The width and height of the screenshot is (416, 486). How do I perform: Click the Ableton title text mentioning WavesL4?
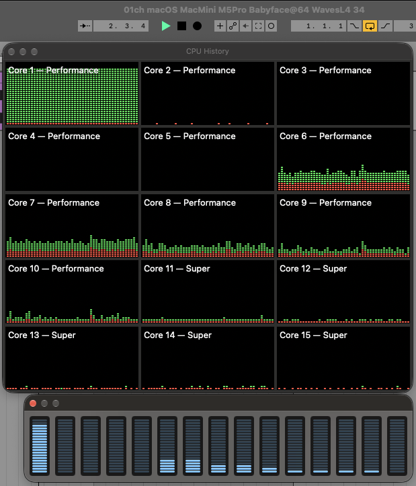[x=244, y=10]
